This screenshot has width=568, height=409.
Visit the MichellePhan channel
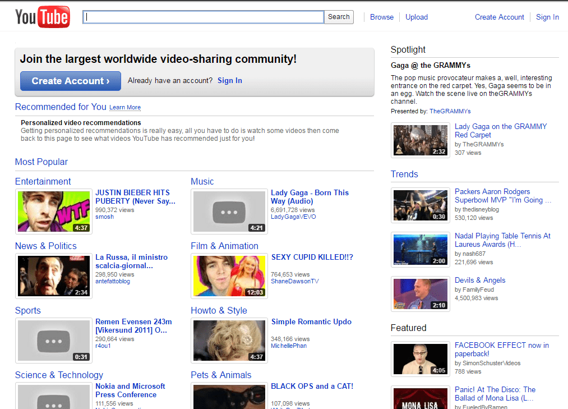pyautogui.click(x=289, y=346)
